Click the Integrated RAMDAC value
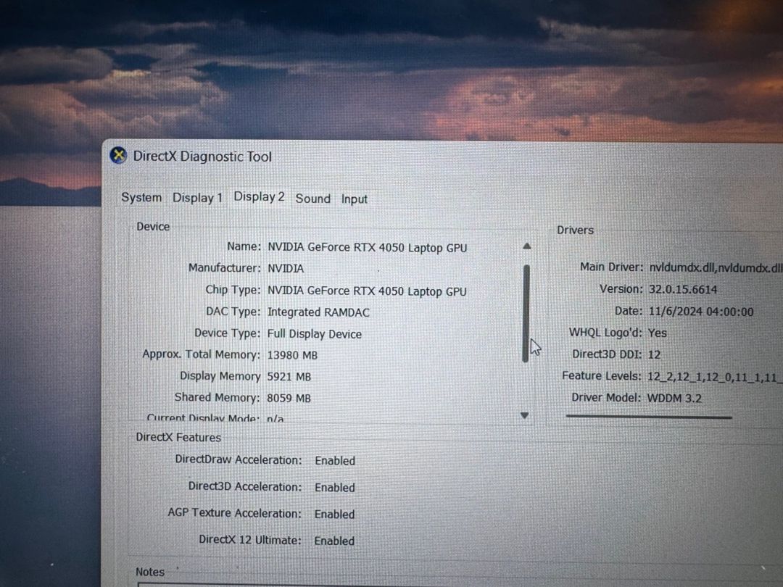Screen dimensions: 783x587 point(318,312)
